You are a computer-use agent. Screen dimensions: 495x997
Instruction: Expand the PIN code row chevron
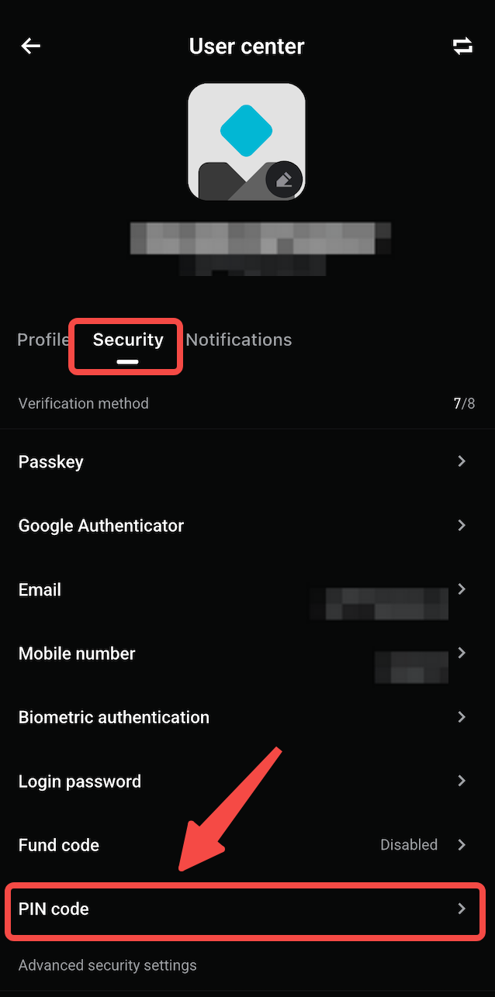click(x=462, y=909)
